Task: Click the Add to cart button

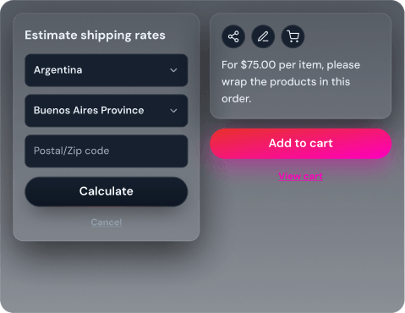Action: coord(301,143)
